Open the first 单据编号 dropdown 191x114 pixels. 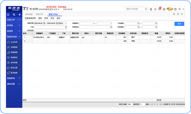coord(87,23)
